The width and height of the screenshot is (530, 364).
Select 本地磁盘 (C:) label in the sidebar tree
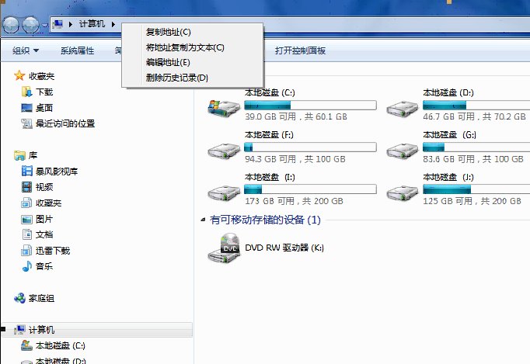pos(61,345)
